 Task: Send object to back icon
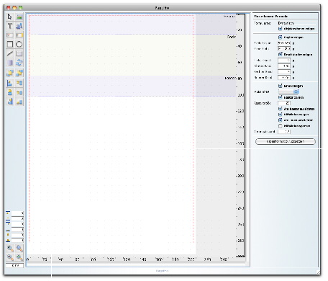(19, 73)
